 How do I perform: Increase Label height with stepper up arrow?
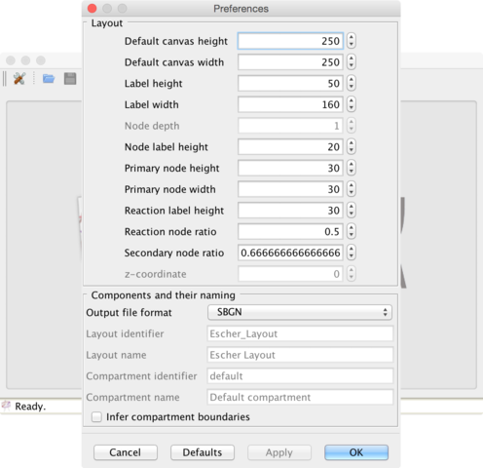[x=352, y=79]
